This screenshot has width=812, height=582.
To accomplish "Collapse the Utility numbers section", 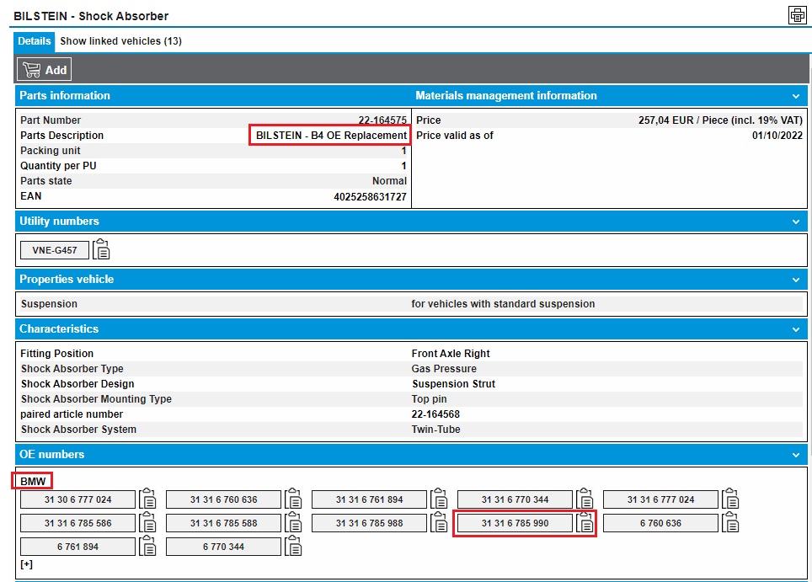I will click(x=796, y=222).
